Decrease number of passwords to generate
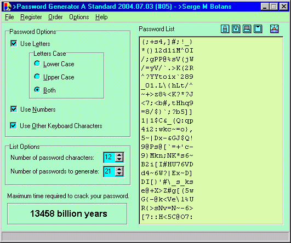 (119, 173)
